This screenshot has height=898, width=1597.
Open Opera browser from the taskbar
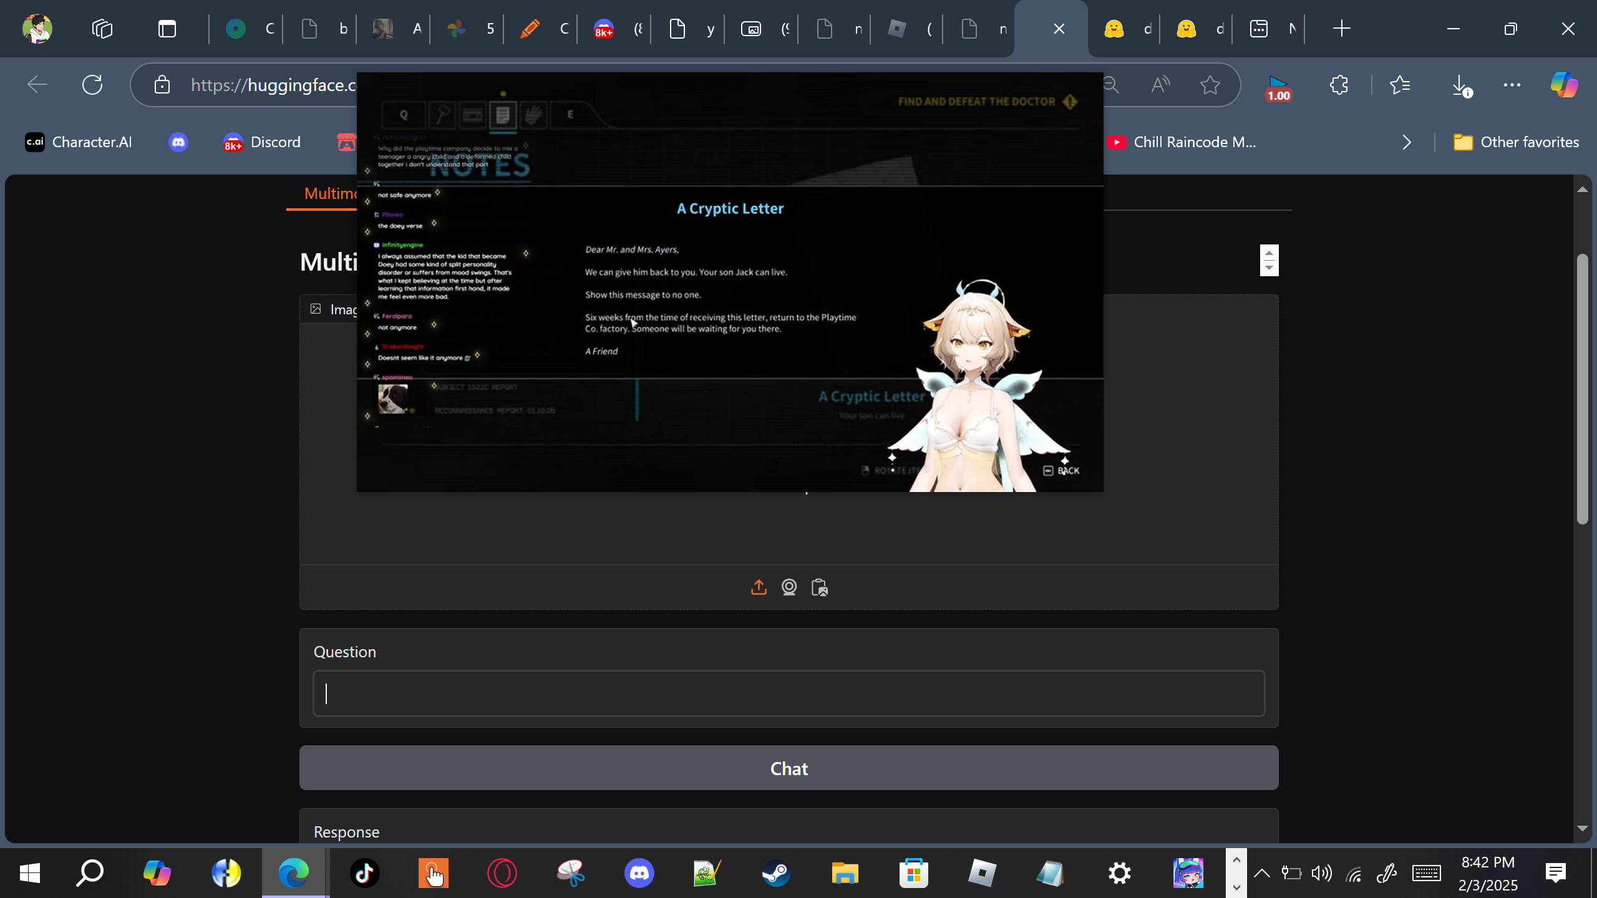pos(502,873)
